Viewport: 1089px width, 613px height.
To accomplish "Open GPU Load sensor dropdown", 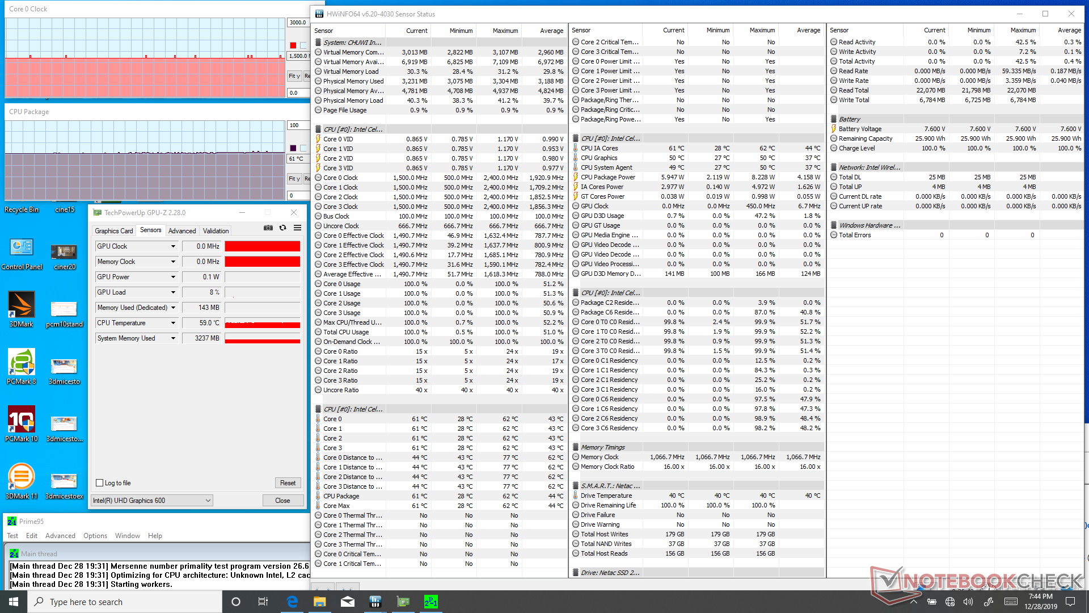I will [x=173, y=292].
